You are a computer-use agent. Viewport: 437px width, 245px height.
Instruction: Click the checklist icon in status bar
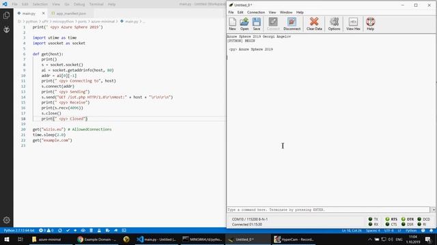tap(108, 231)
